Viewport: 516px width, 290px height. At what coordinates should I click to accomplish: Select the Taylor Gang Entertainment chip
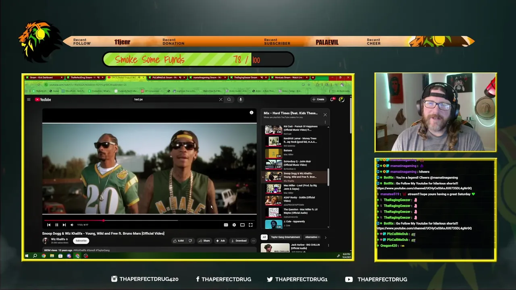[x=285, y=237]
